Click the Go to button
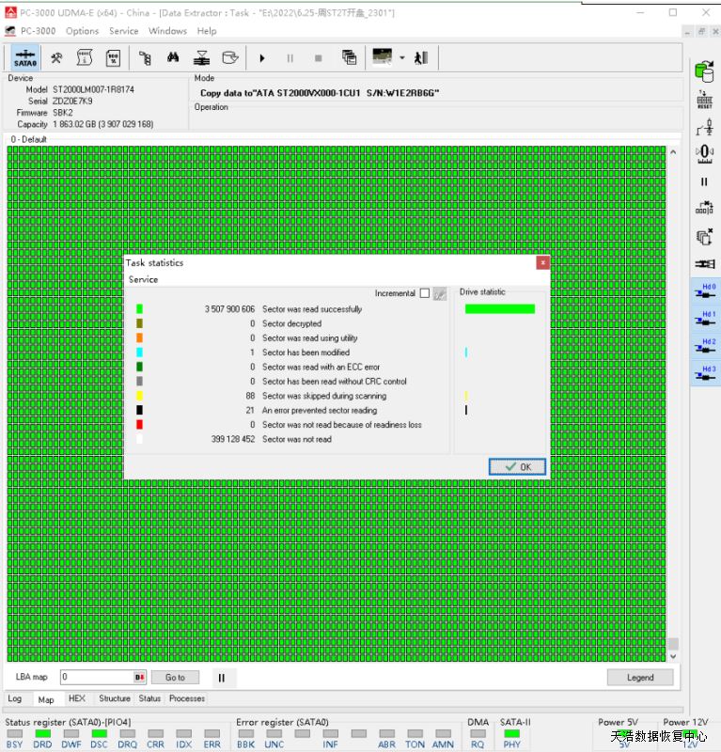 click(x=175, y=677)
